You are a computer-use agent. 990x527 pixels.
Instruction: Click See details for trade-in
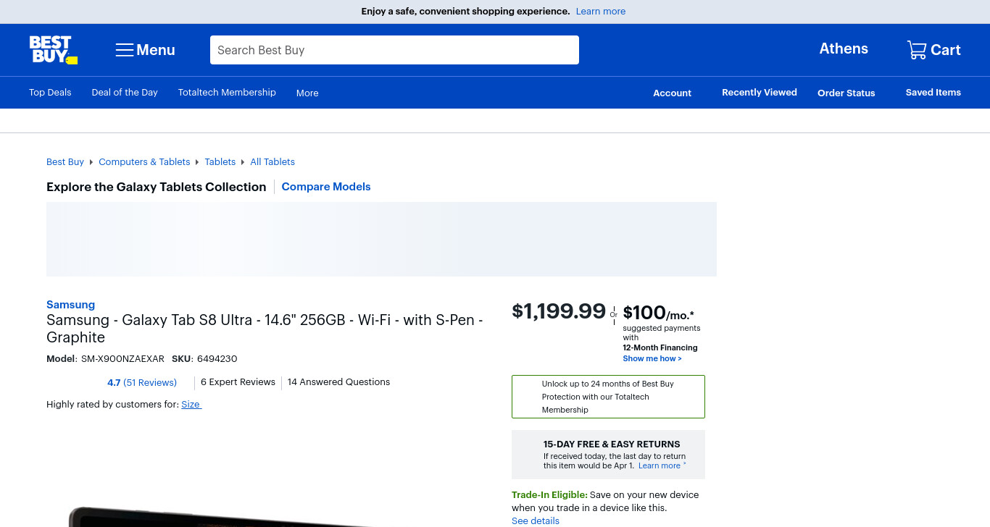click(x=536, y=520)
